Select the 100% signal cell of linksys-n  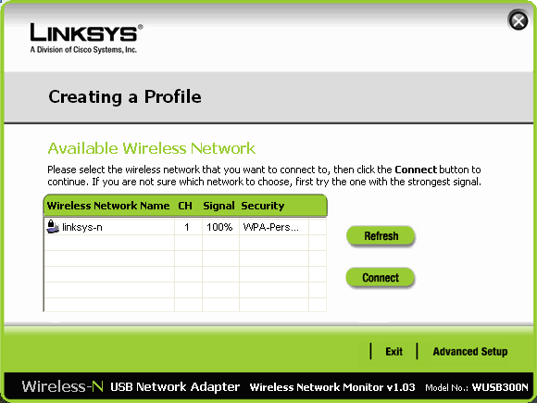[x=220, y=227]
